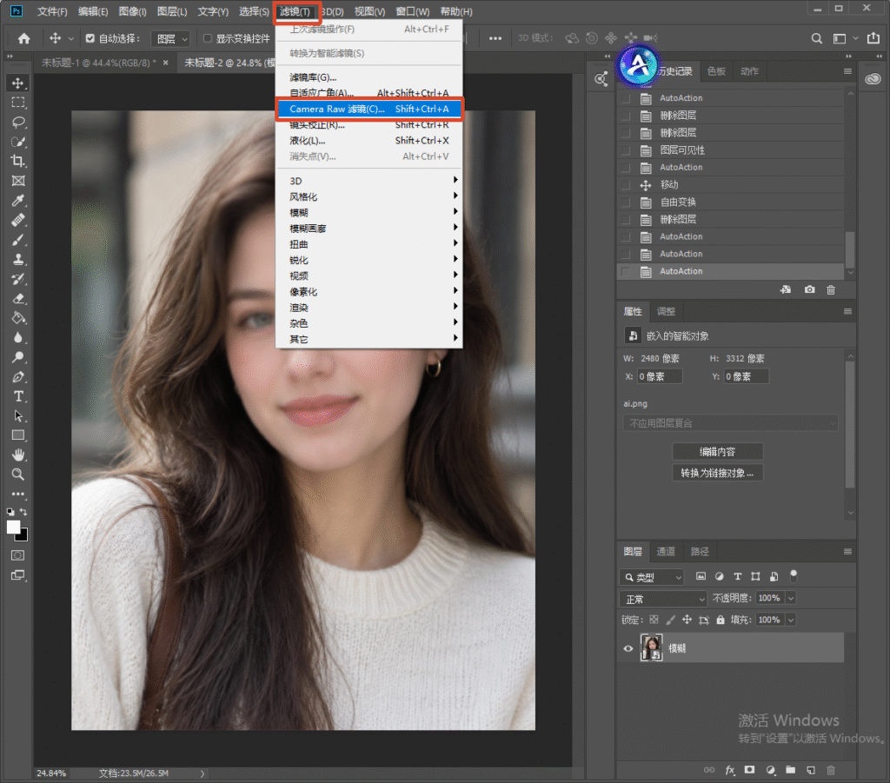Toggle layer filtering on/off switch
890x783 pixels.
(794, 576)
